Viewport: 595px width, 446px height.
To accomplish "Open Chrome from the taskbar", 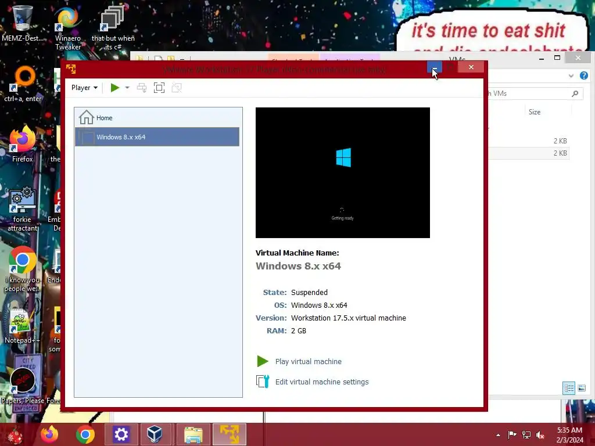I will pyautogui.click(x=85, y=434).
